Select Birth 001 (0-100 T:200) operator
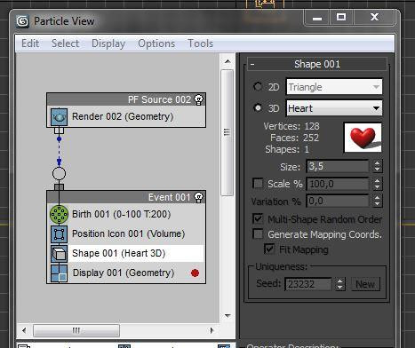This screenshot has width=415, height=348. (x=126, y=214)
